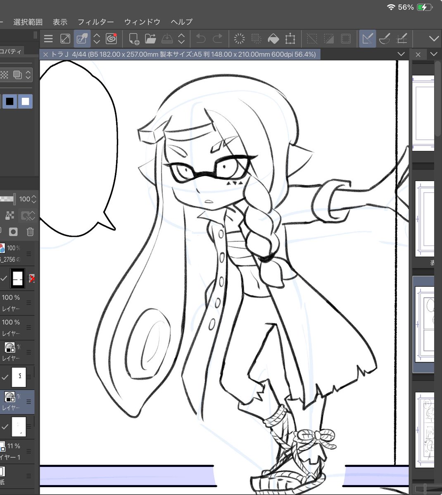This screenshot has width=442, height=495.
Task: Open the ヘルプ menu
Action: [x=181, y=22]
